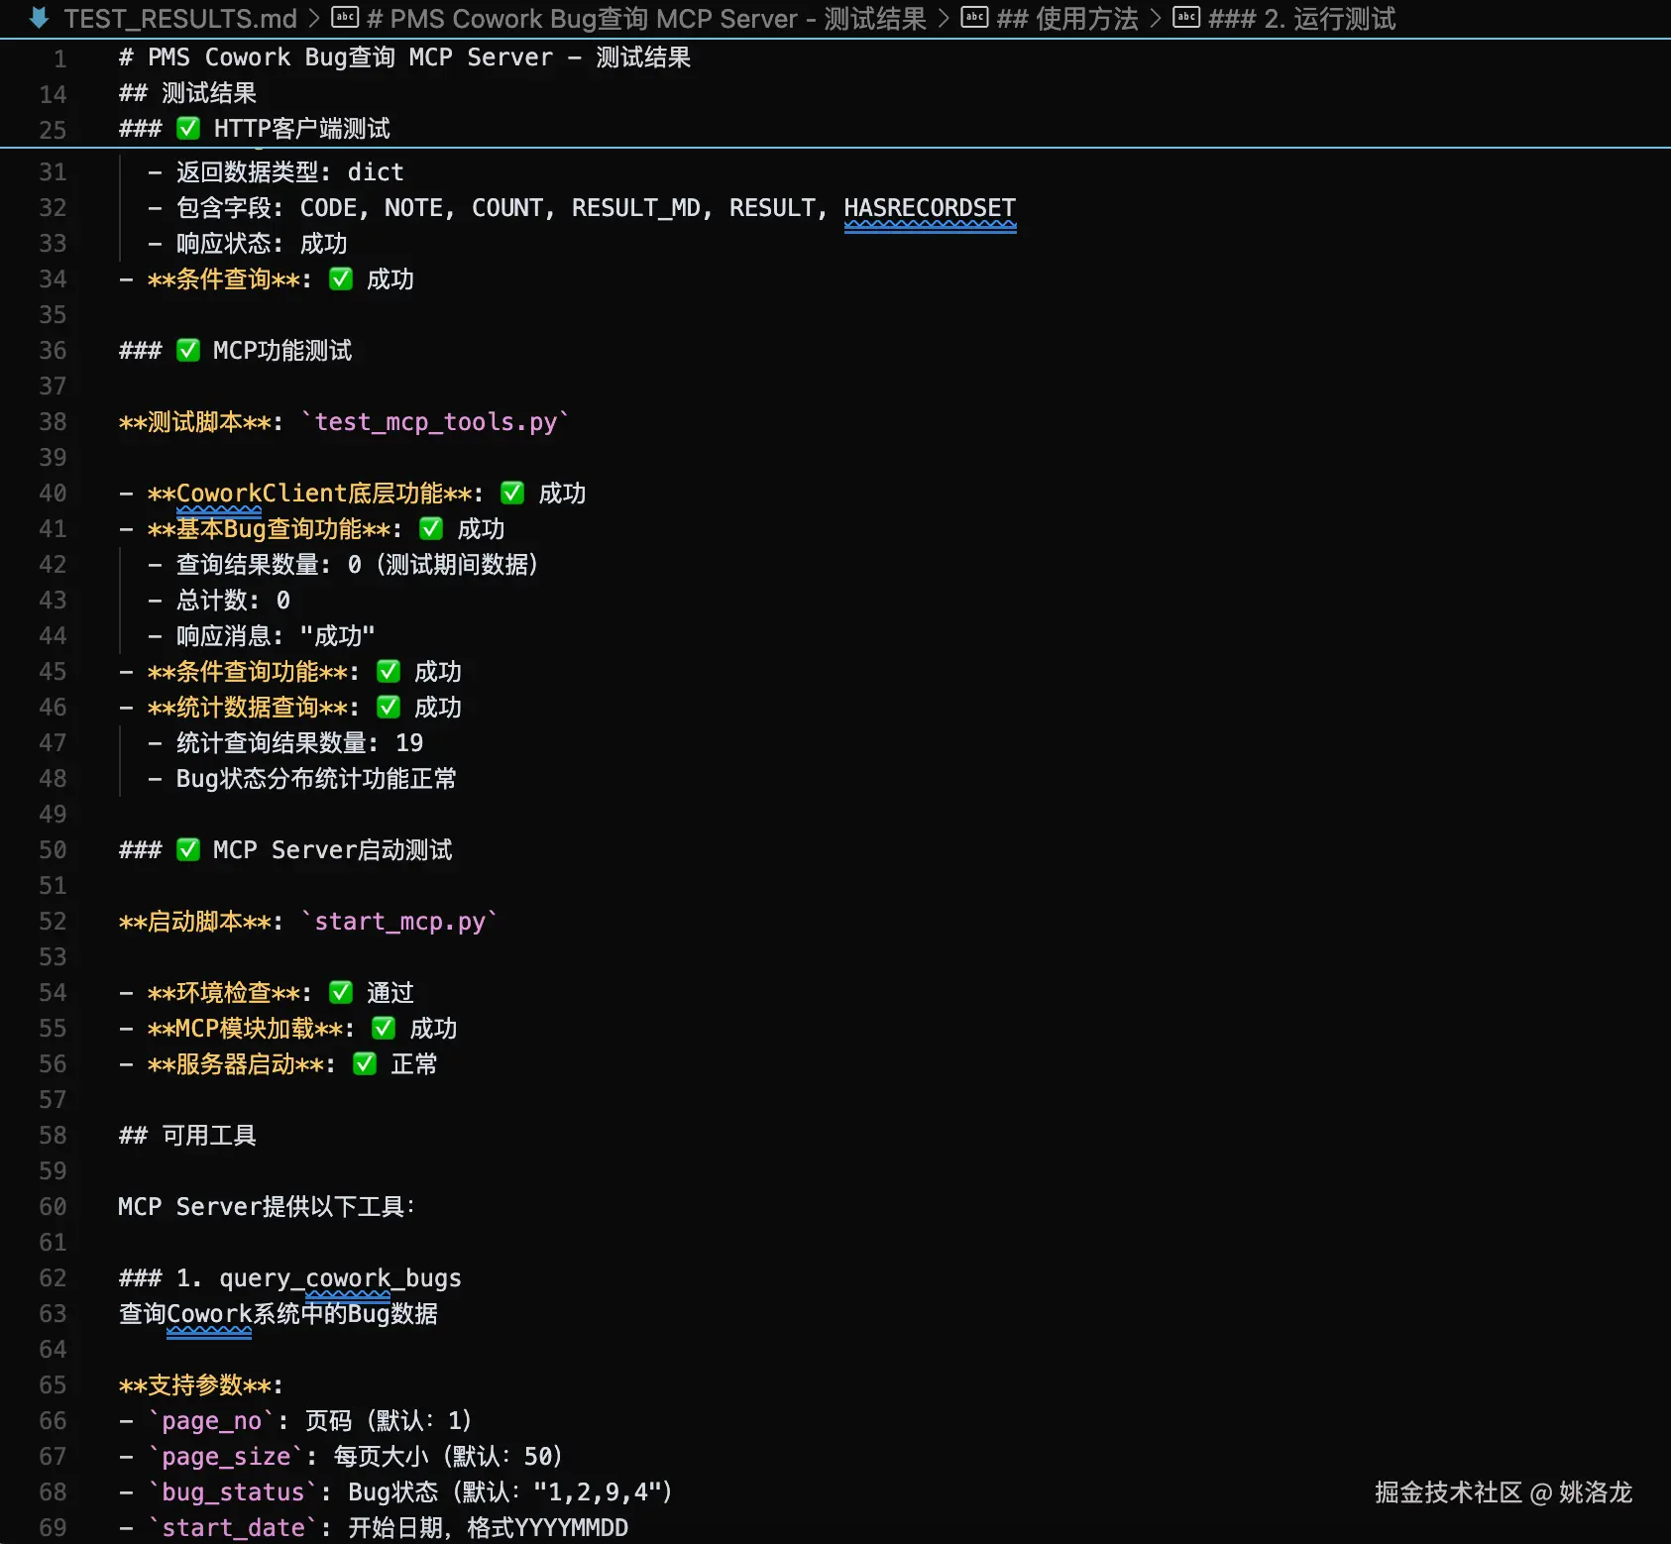Click the heading text 'MCP功能测试'
This screenshot has width=1671, height=1544.
point(282,351)
